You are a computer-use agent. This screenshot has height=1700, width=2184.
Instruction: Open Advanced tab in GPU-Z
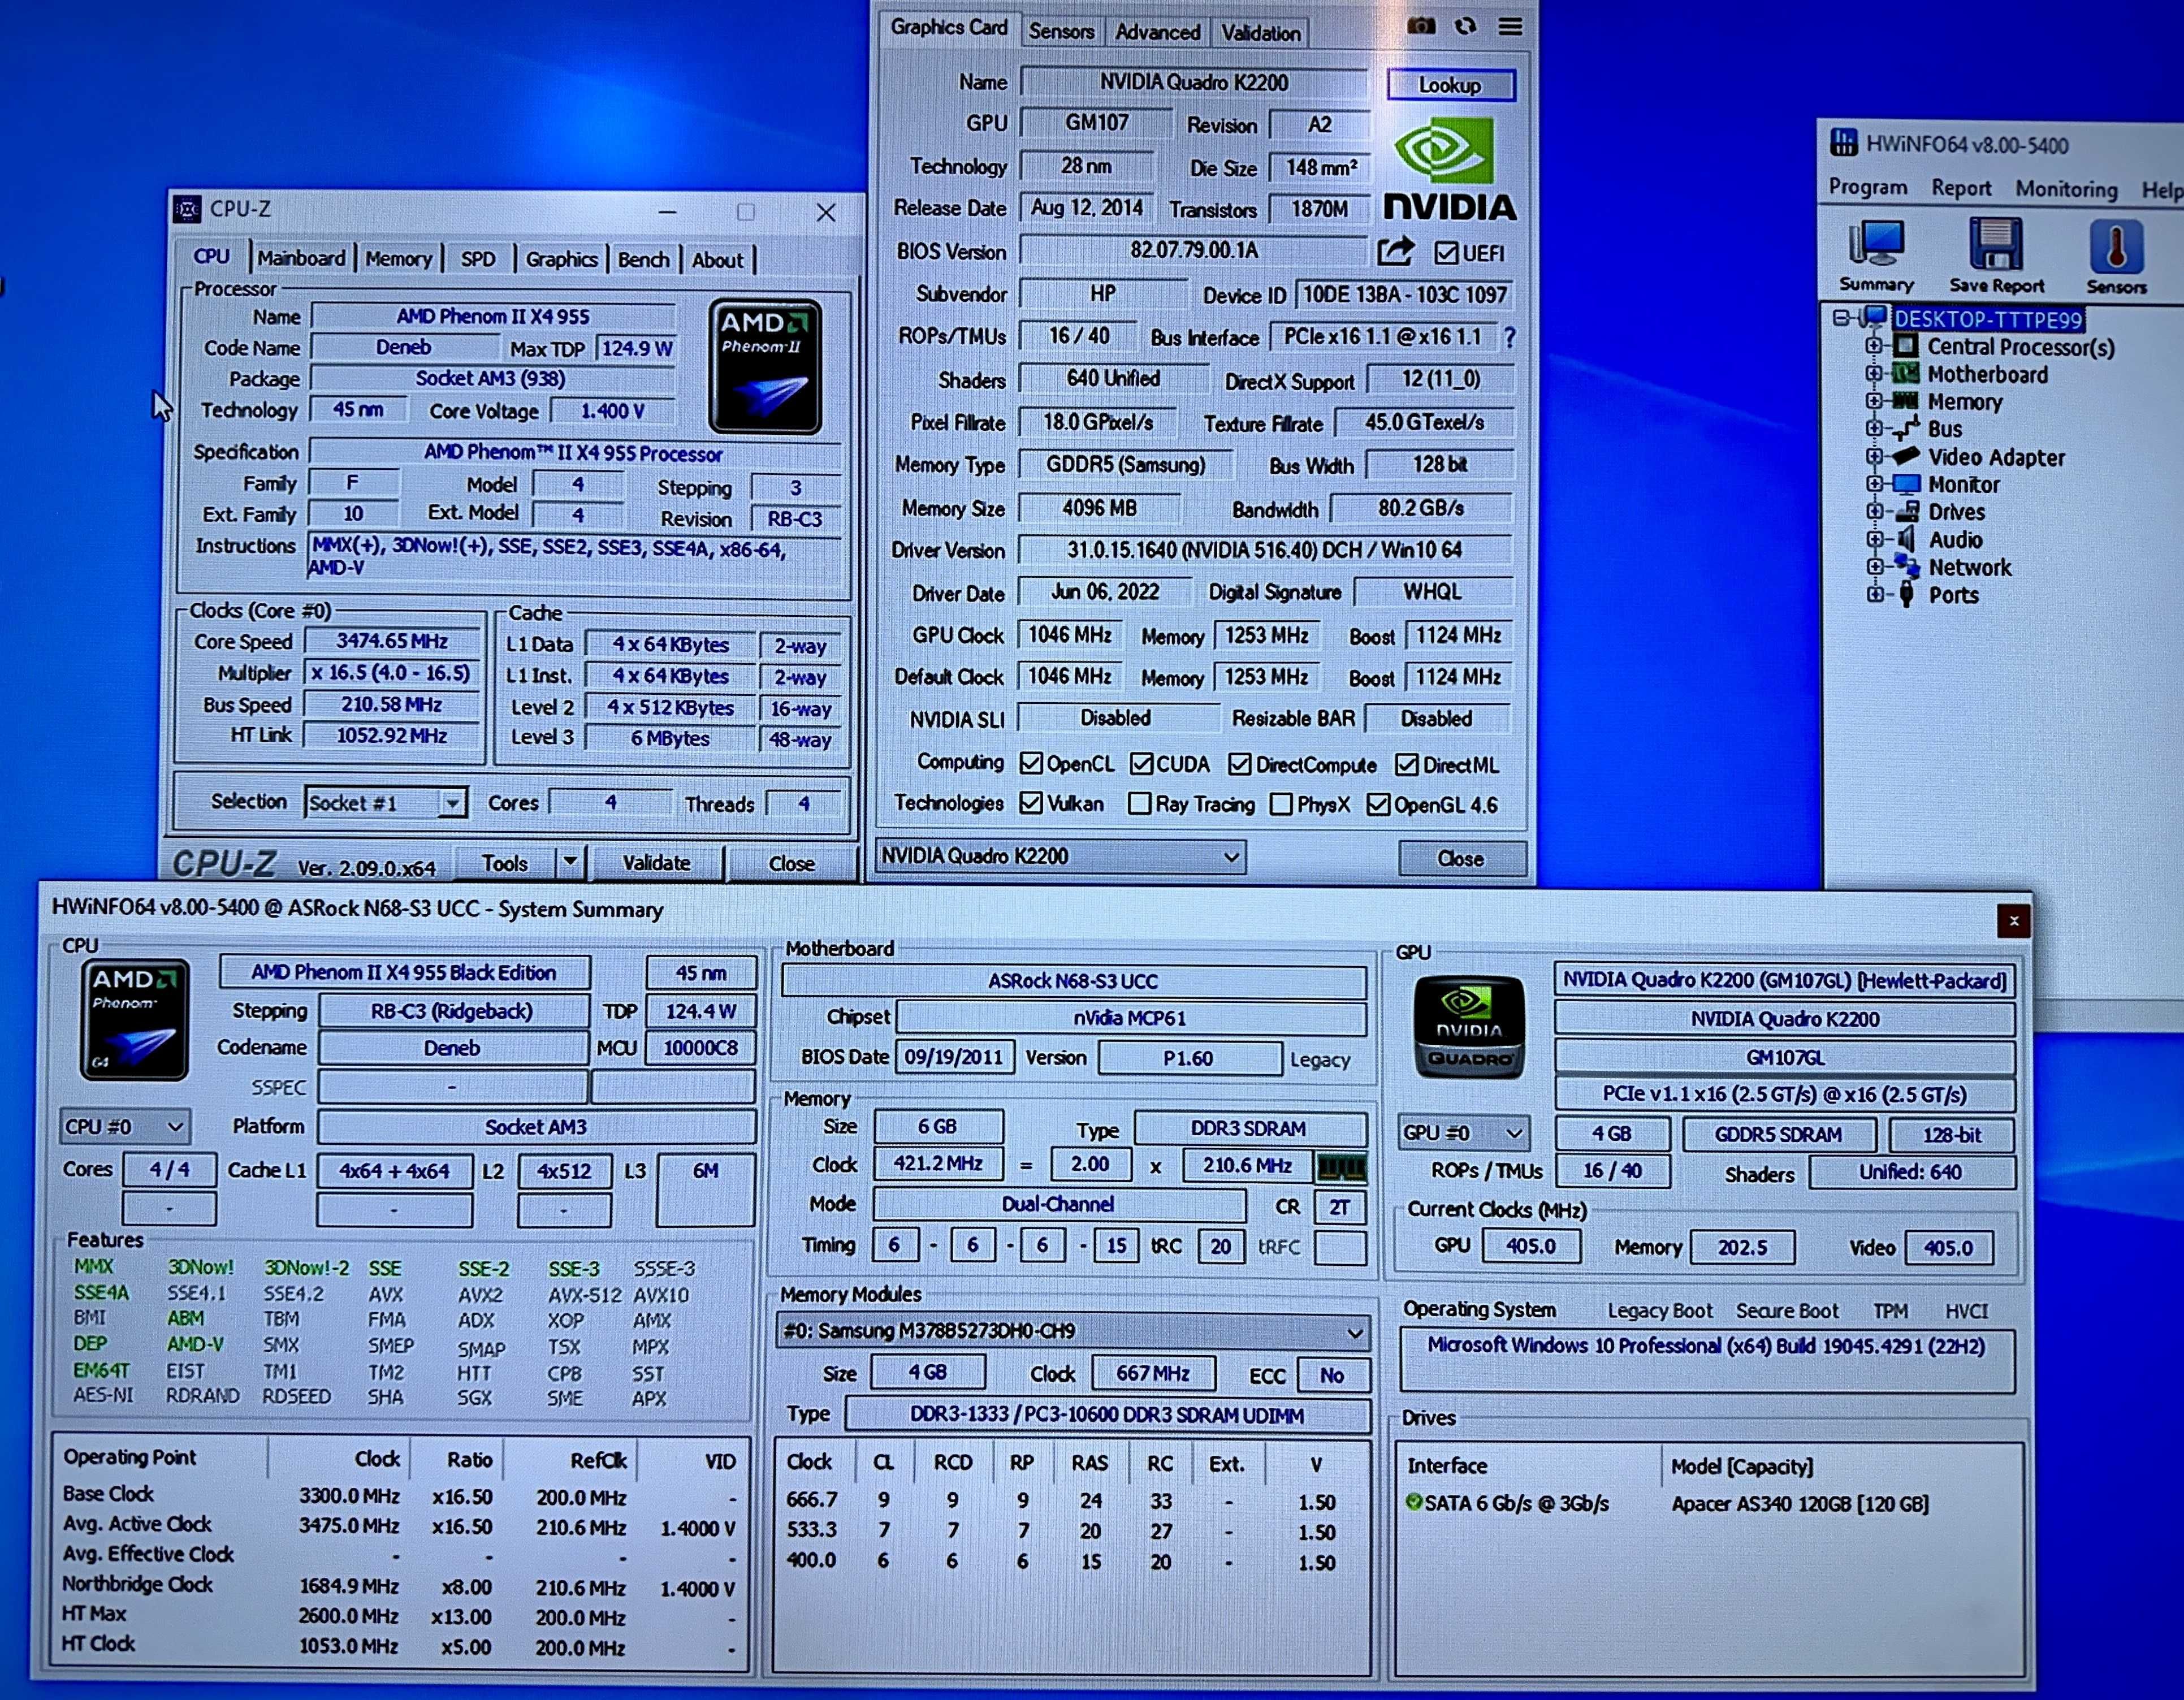coord(1157,32)
